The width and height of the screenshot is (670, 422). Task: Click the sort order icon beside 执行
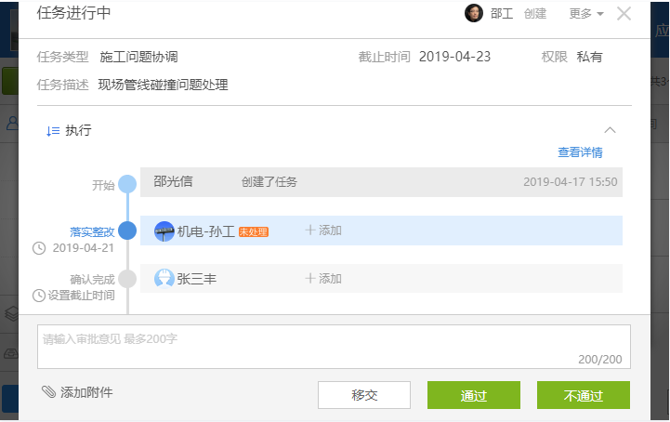(53, 131)
